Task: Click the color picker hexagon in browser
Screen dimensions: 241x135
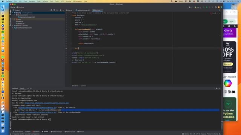Action: click(x=227, y=83)
